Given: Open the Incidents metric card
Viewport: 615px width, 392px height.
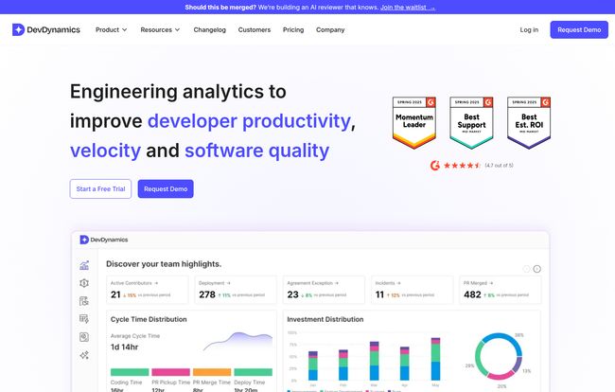Looking at the screenshot, I should click(413, 290).
